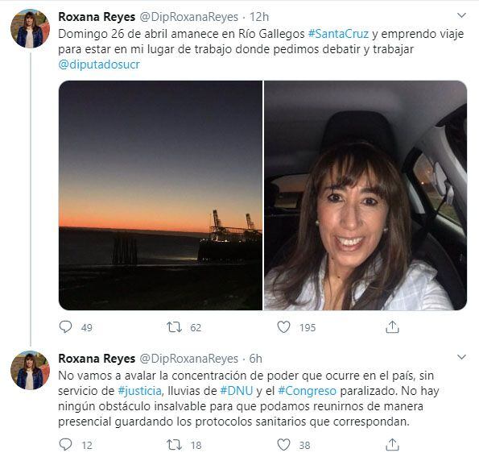Reply to the first tweet with 49 comments

coord(65,327)
